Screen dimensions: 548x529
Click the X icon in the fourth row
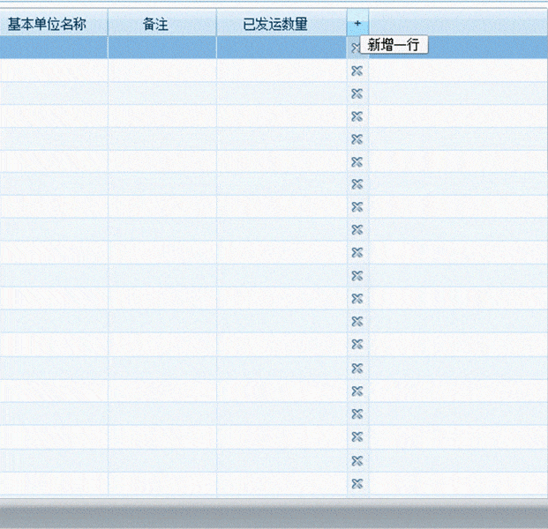point(357,116)
